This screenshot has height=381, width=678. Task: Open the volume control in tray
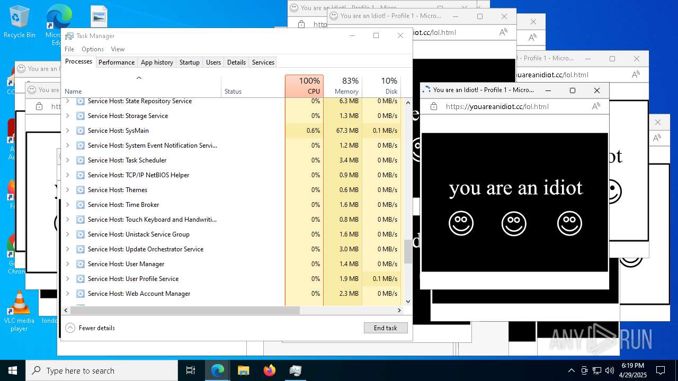pyautogui.click(x=610, y=370)
